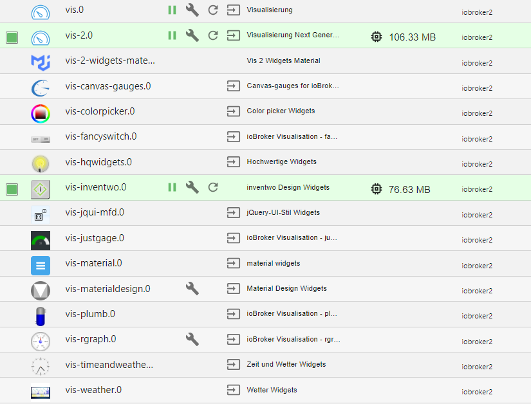531x404 pixels.
Task: Open link icon for vis-fancyswitch.0
Action: pyautogui.click(x=234, y=136)
